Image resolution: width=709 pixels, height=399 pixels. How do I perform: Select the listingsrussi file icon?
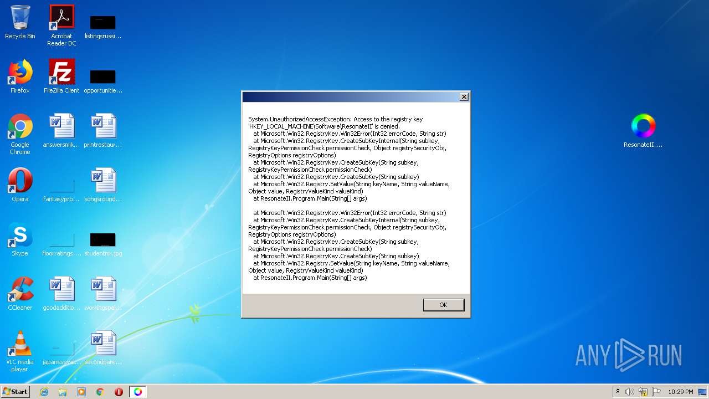[x=103, y=27]
